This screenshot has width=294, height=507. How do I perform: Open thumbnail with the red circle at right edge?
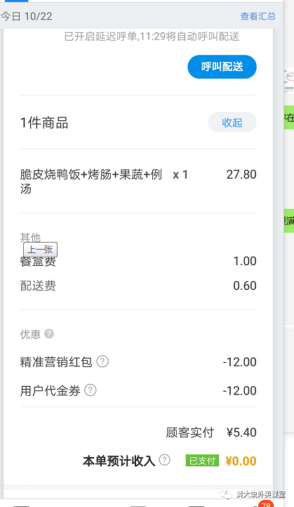[x=289, y=81]
